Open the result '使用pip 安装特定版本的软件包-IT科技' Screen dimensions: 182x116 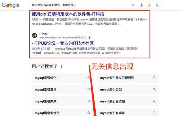coord(68,14)
